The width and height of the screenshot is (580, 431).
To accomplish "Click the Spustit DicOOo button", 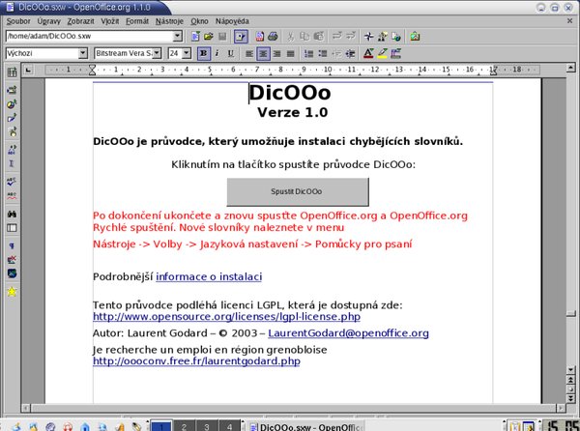I will 298,191.
